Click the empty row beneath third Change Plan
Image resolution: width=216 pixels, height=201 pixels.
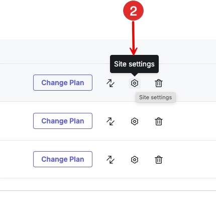click(108, 184)
